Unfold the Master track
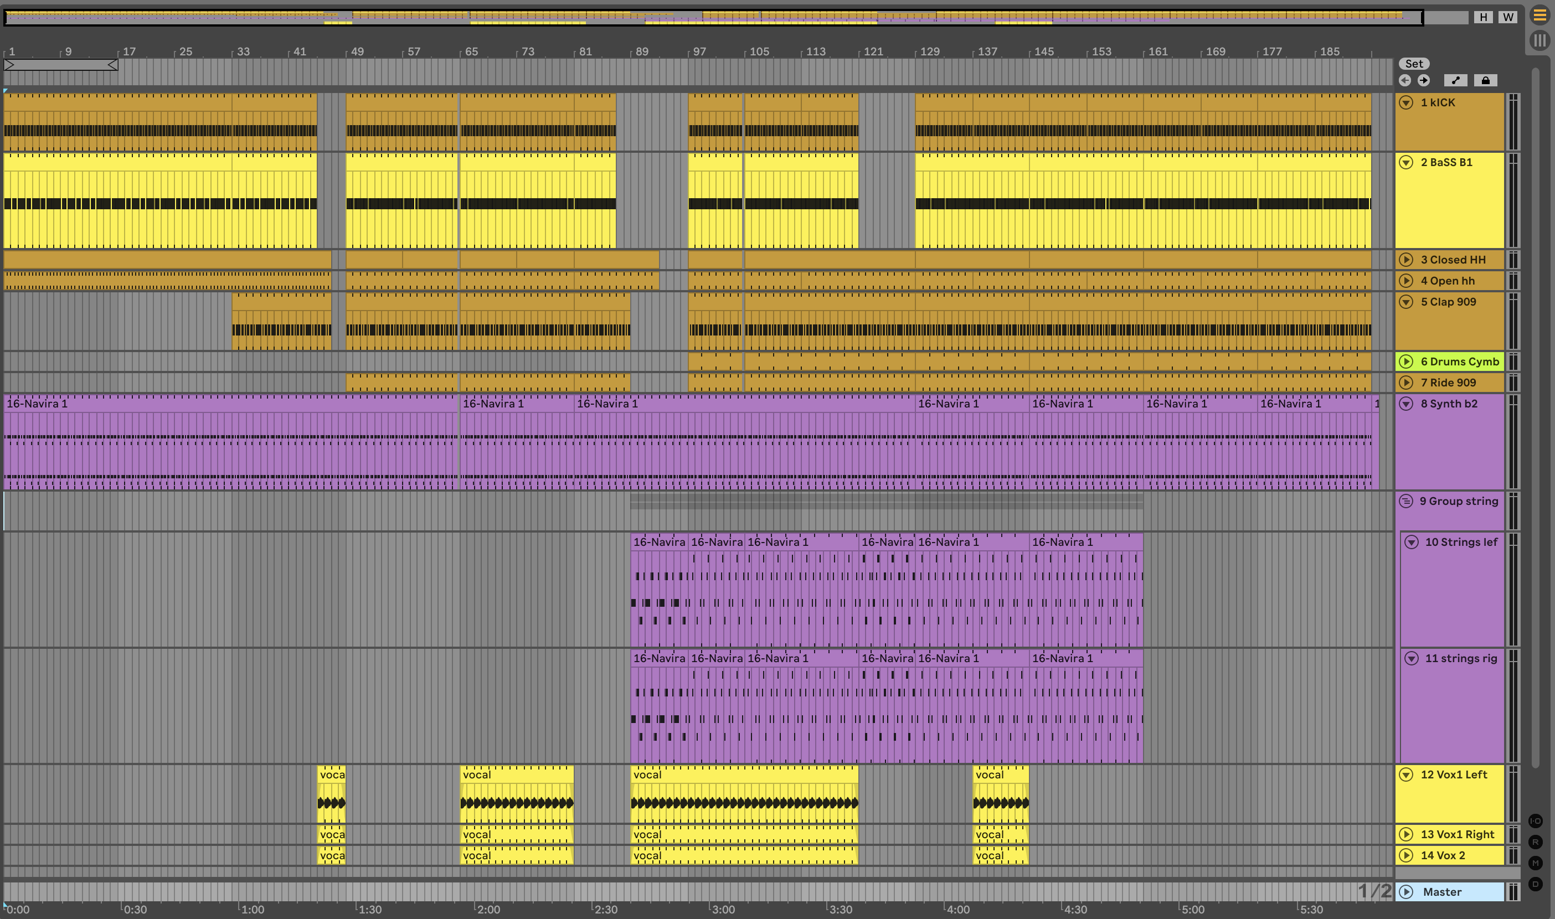 pyautogui.click(x=1407, y=892)
